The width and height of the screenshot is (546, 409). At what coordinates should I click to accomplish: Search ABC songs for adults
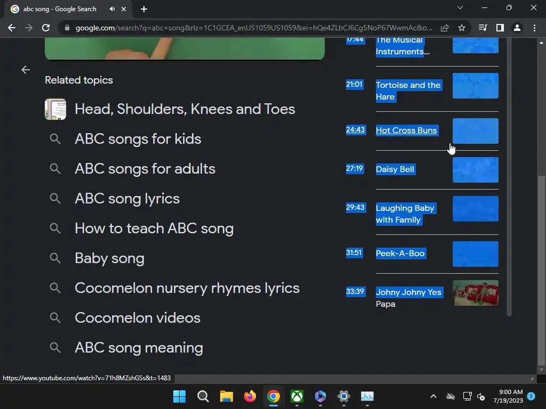(145, 169)
